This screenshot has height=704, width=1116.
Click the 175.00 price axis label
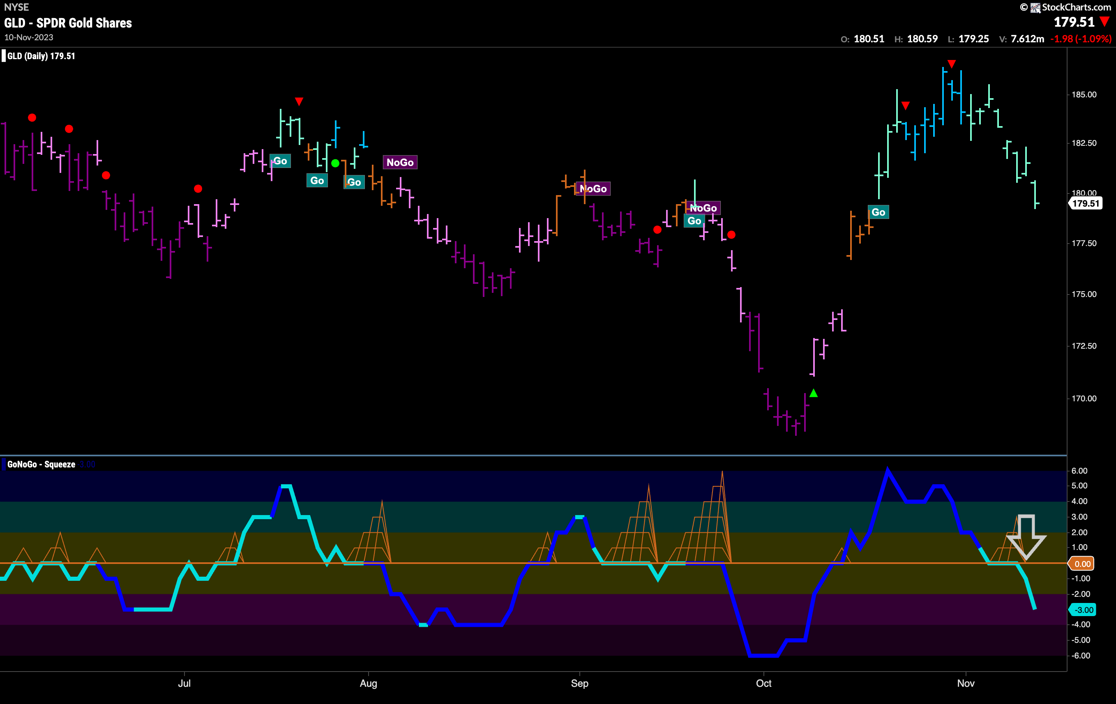tap(1084, 294)
